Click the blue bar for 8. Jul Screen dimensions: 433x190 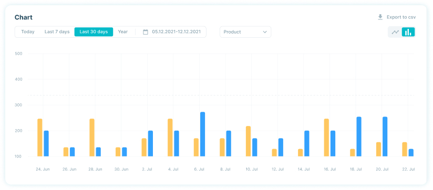[229, 144]
